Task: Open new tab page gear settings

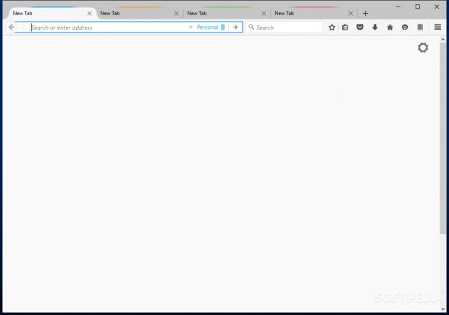Action: 423,48
